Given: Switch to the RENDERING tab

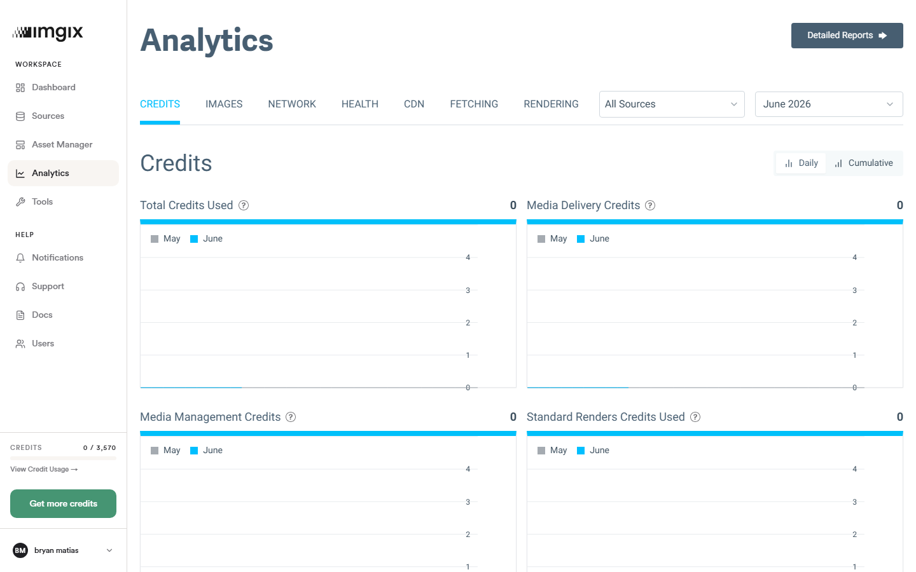Looking at the screenshot, I should pos(551,104).
